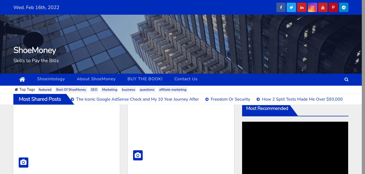
Task: Open BUY THE BOOK! menu link
Action: tap(145, 79)
